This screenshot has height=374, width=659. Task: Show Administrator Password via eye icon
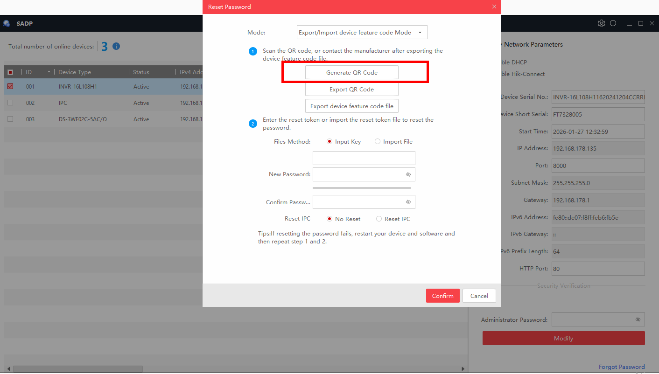tap(638, 319)
